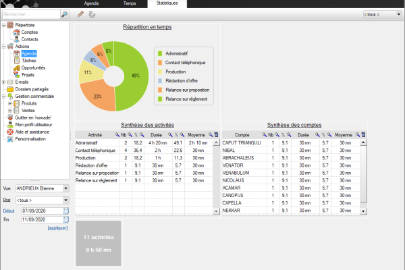
Task: Expand the Produits tree node
Action: (10, 103)
